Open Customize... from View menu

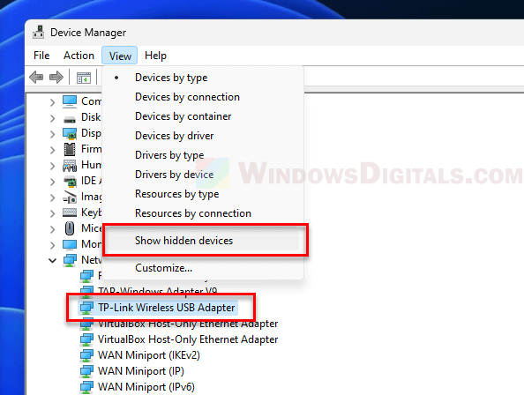point(203,268)
